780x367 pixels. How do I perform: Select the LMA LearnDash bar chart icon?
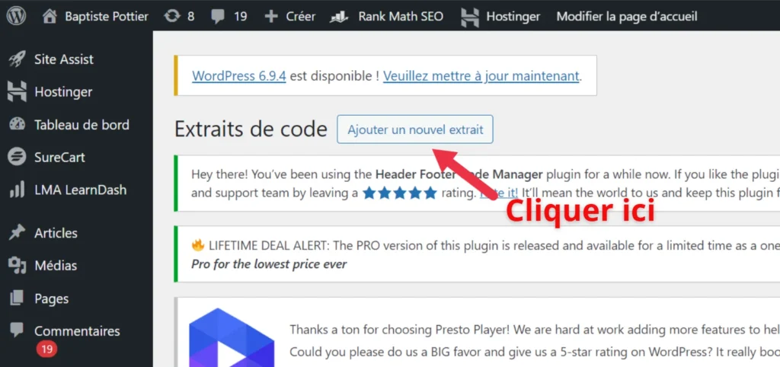click(x=17, y=190)
